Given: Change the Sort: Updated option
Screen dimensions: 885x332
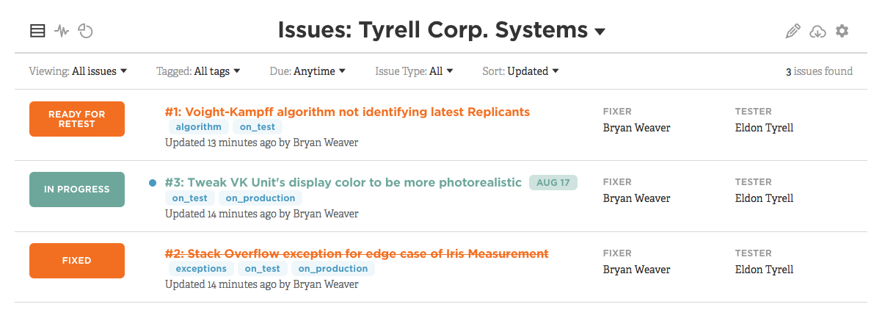Looking at the screenshot, I should coord(521,71).
